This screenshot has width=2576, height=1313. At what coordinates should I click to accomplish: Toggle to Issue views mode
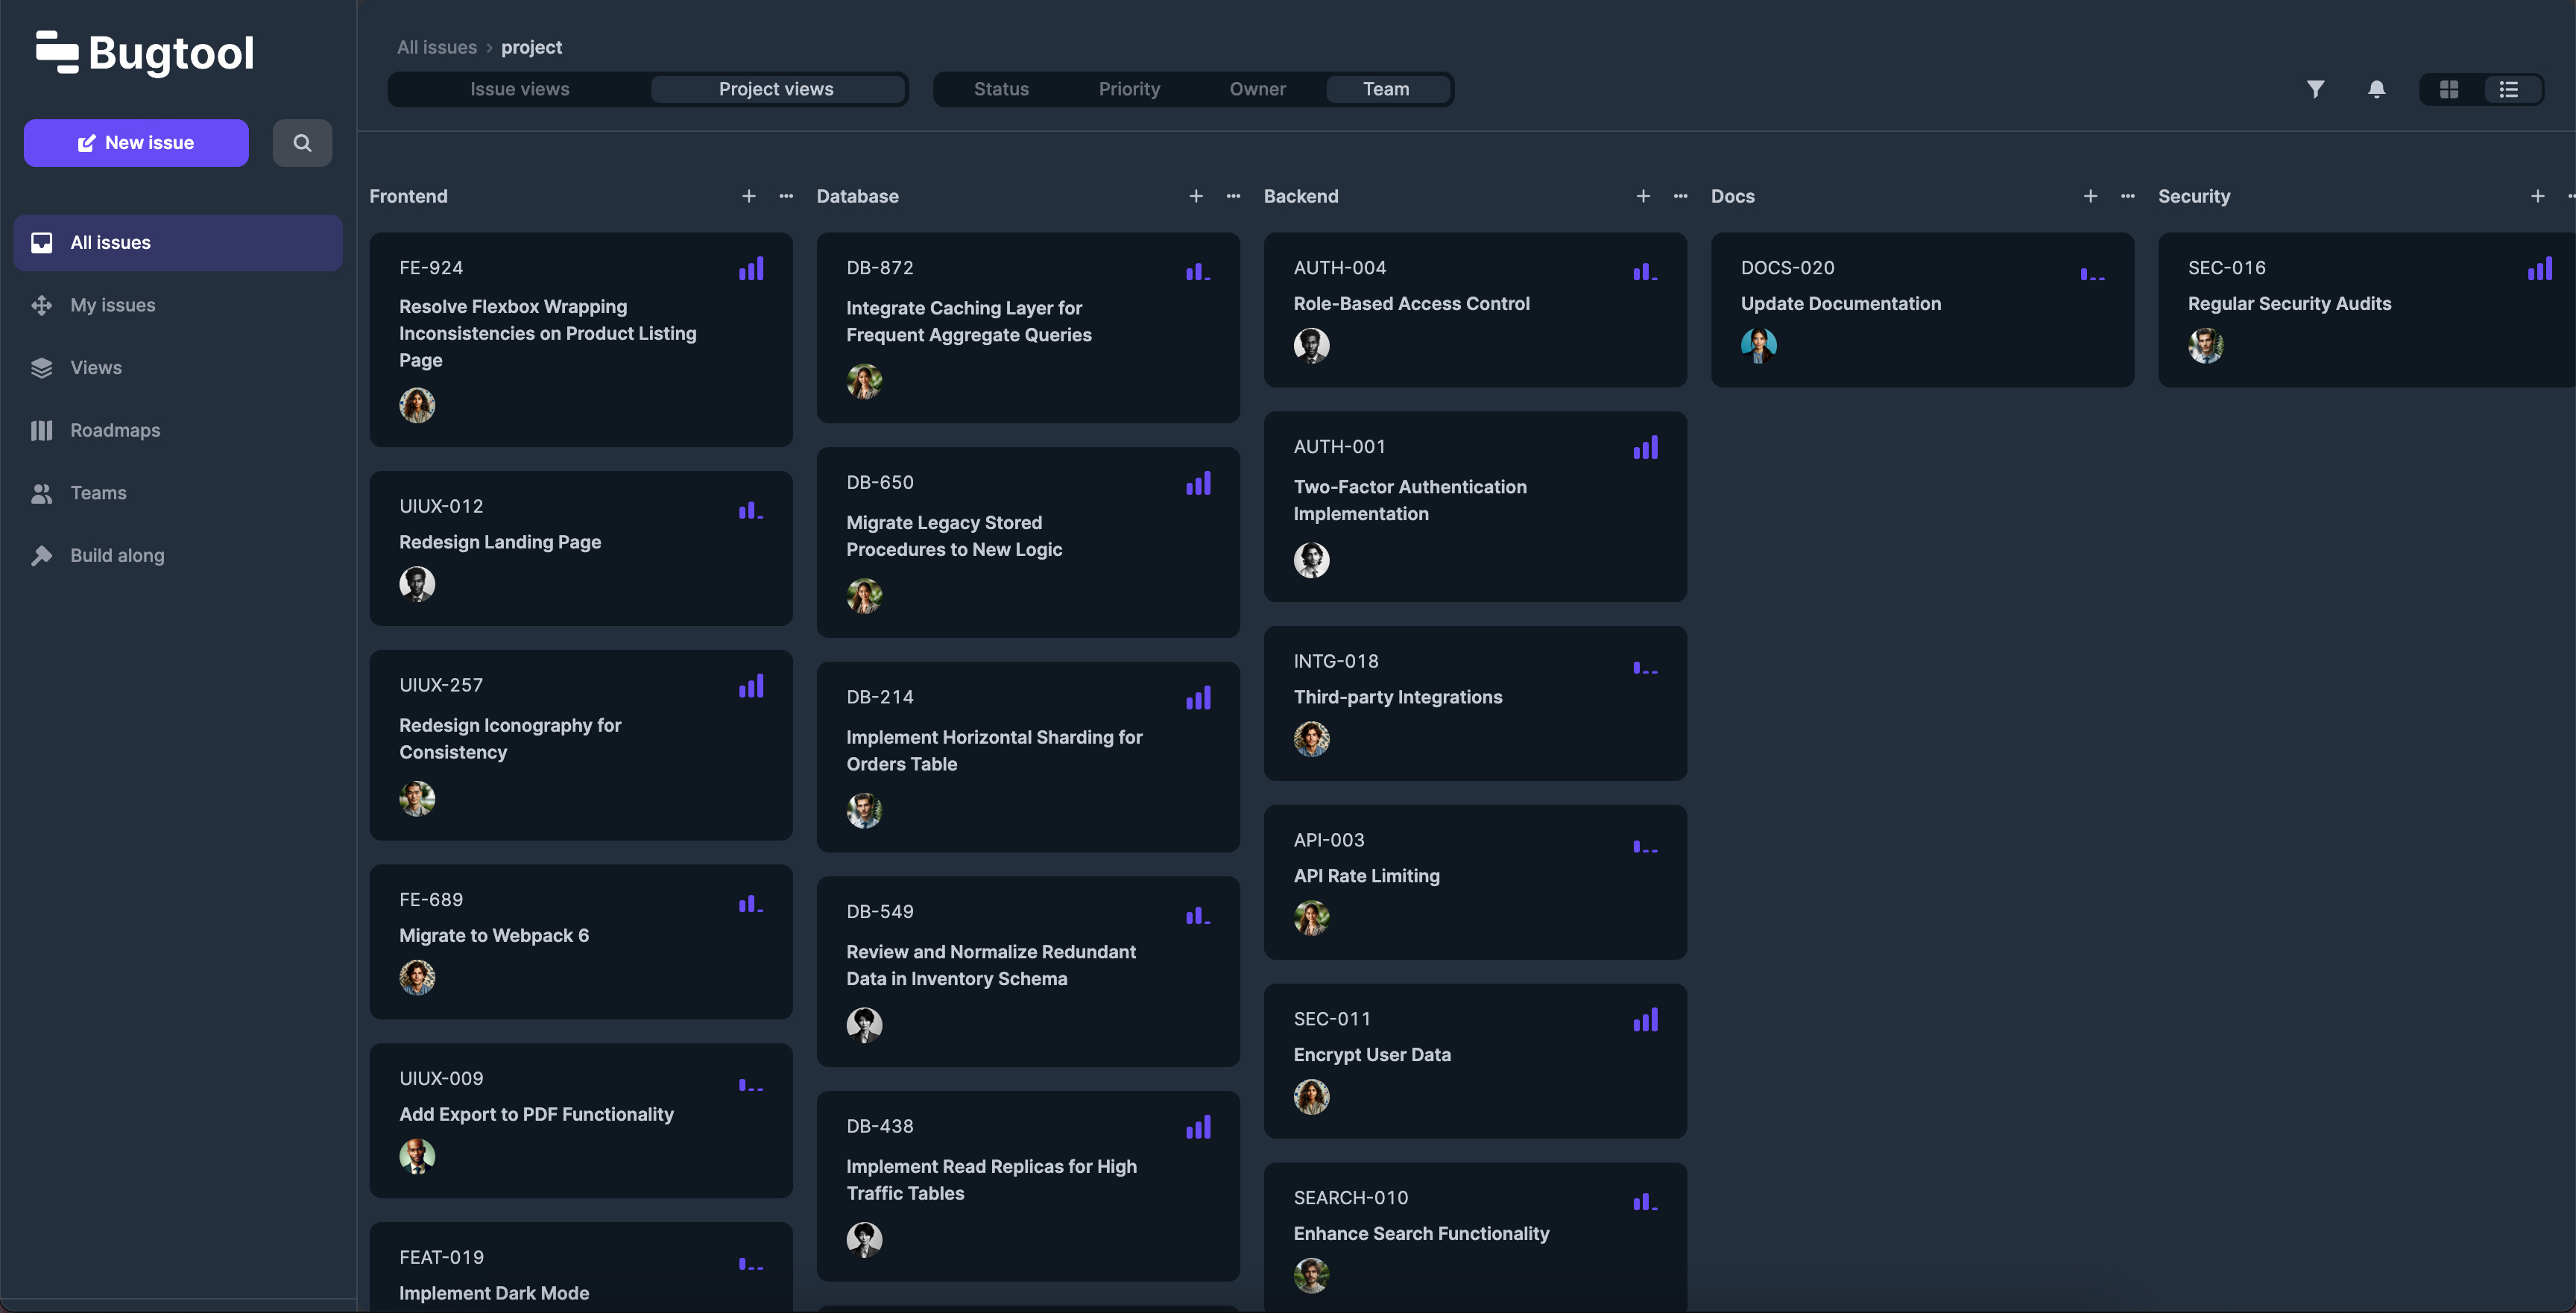click(520, 89)
